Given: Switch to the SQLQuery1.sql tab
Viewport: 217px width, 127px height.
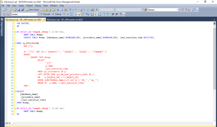Looking at the screenshot, I should [x=65, y=20].
